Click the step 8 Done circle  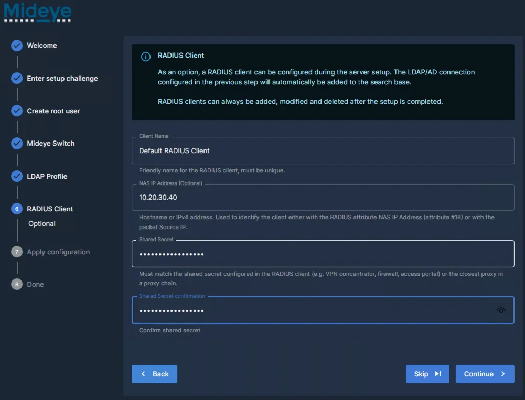[x=16, y=285]
